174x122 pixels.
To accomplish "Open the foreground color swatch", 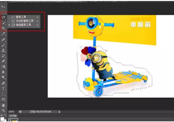I will pyautogui.click(x=2, y=119).
